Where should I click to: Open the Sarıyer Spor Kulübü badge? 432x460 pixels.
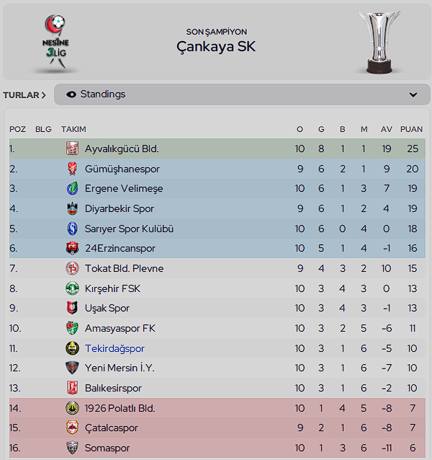click(72, 229)
